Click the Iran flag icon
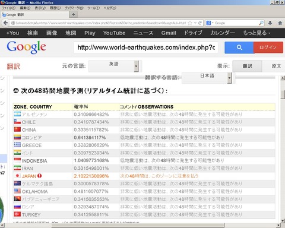The height and width of the screenshot is (228, 285). pyautogui.click(x=17, y=168)
